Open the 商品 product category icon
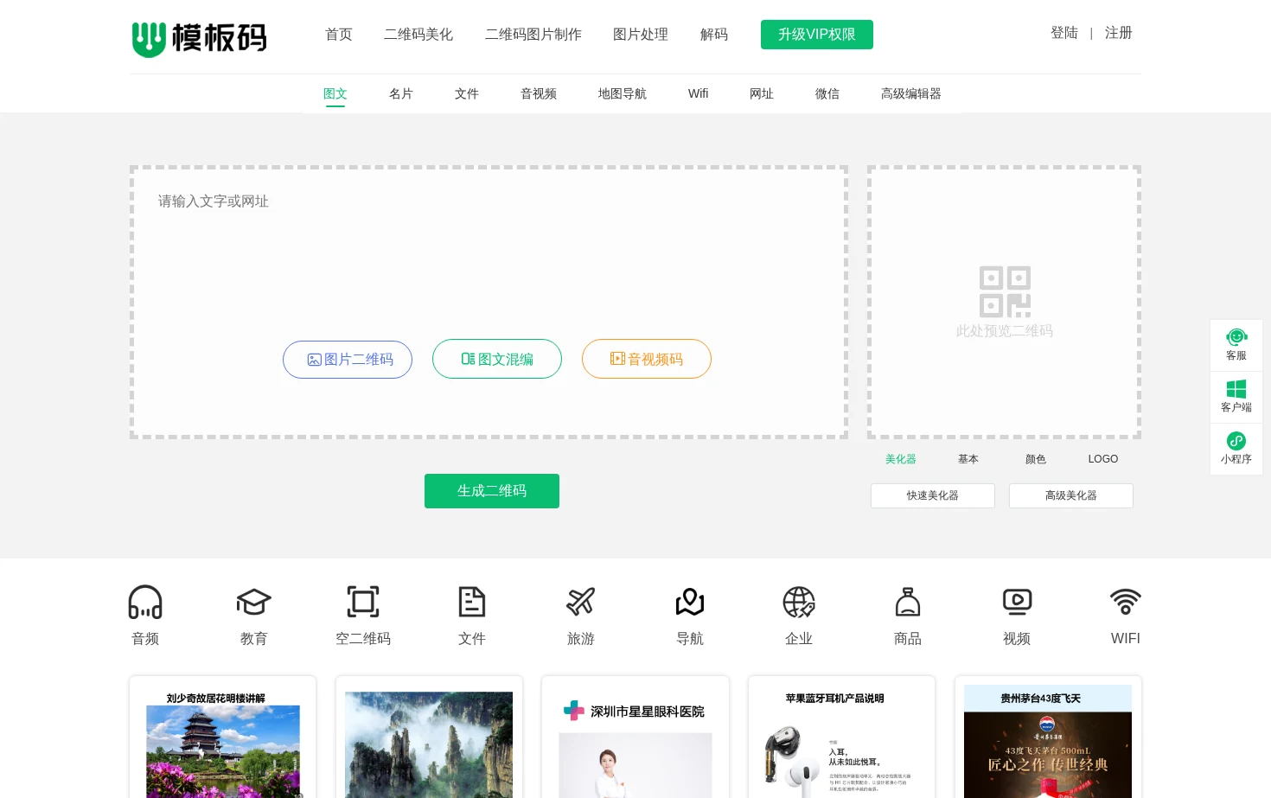1271x798 pixels. [x=908, y=602]
